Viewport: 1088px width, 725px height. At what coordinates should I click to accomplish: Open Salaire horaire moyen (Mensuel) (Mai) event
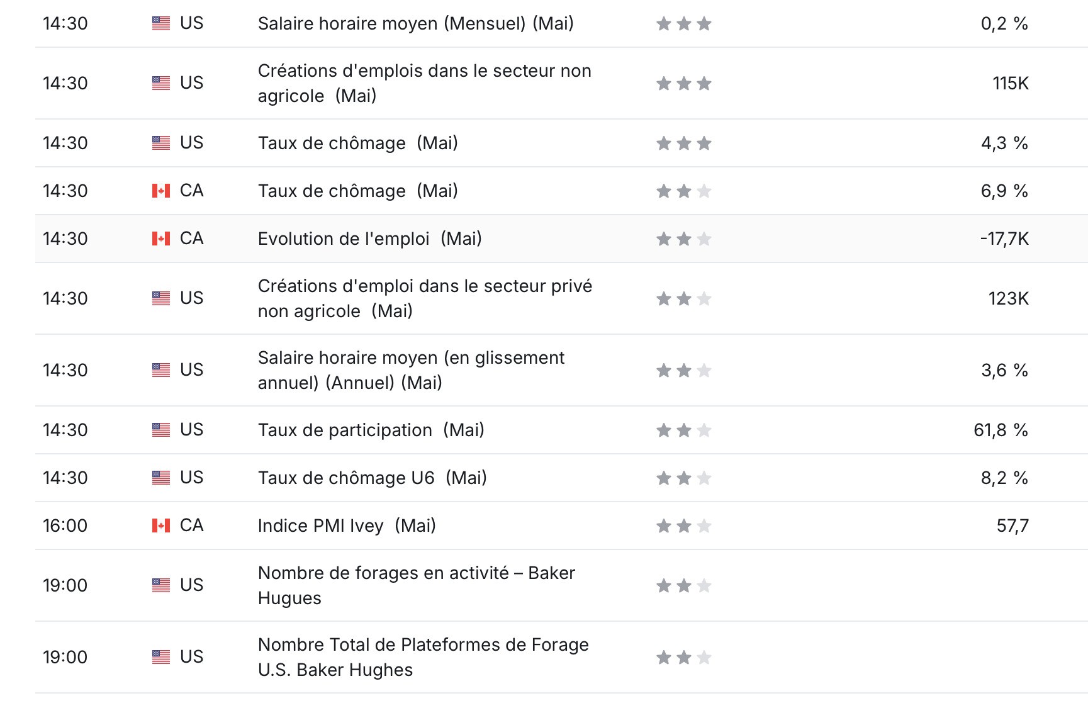click(415, 24)
